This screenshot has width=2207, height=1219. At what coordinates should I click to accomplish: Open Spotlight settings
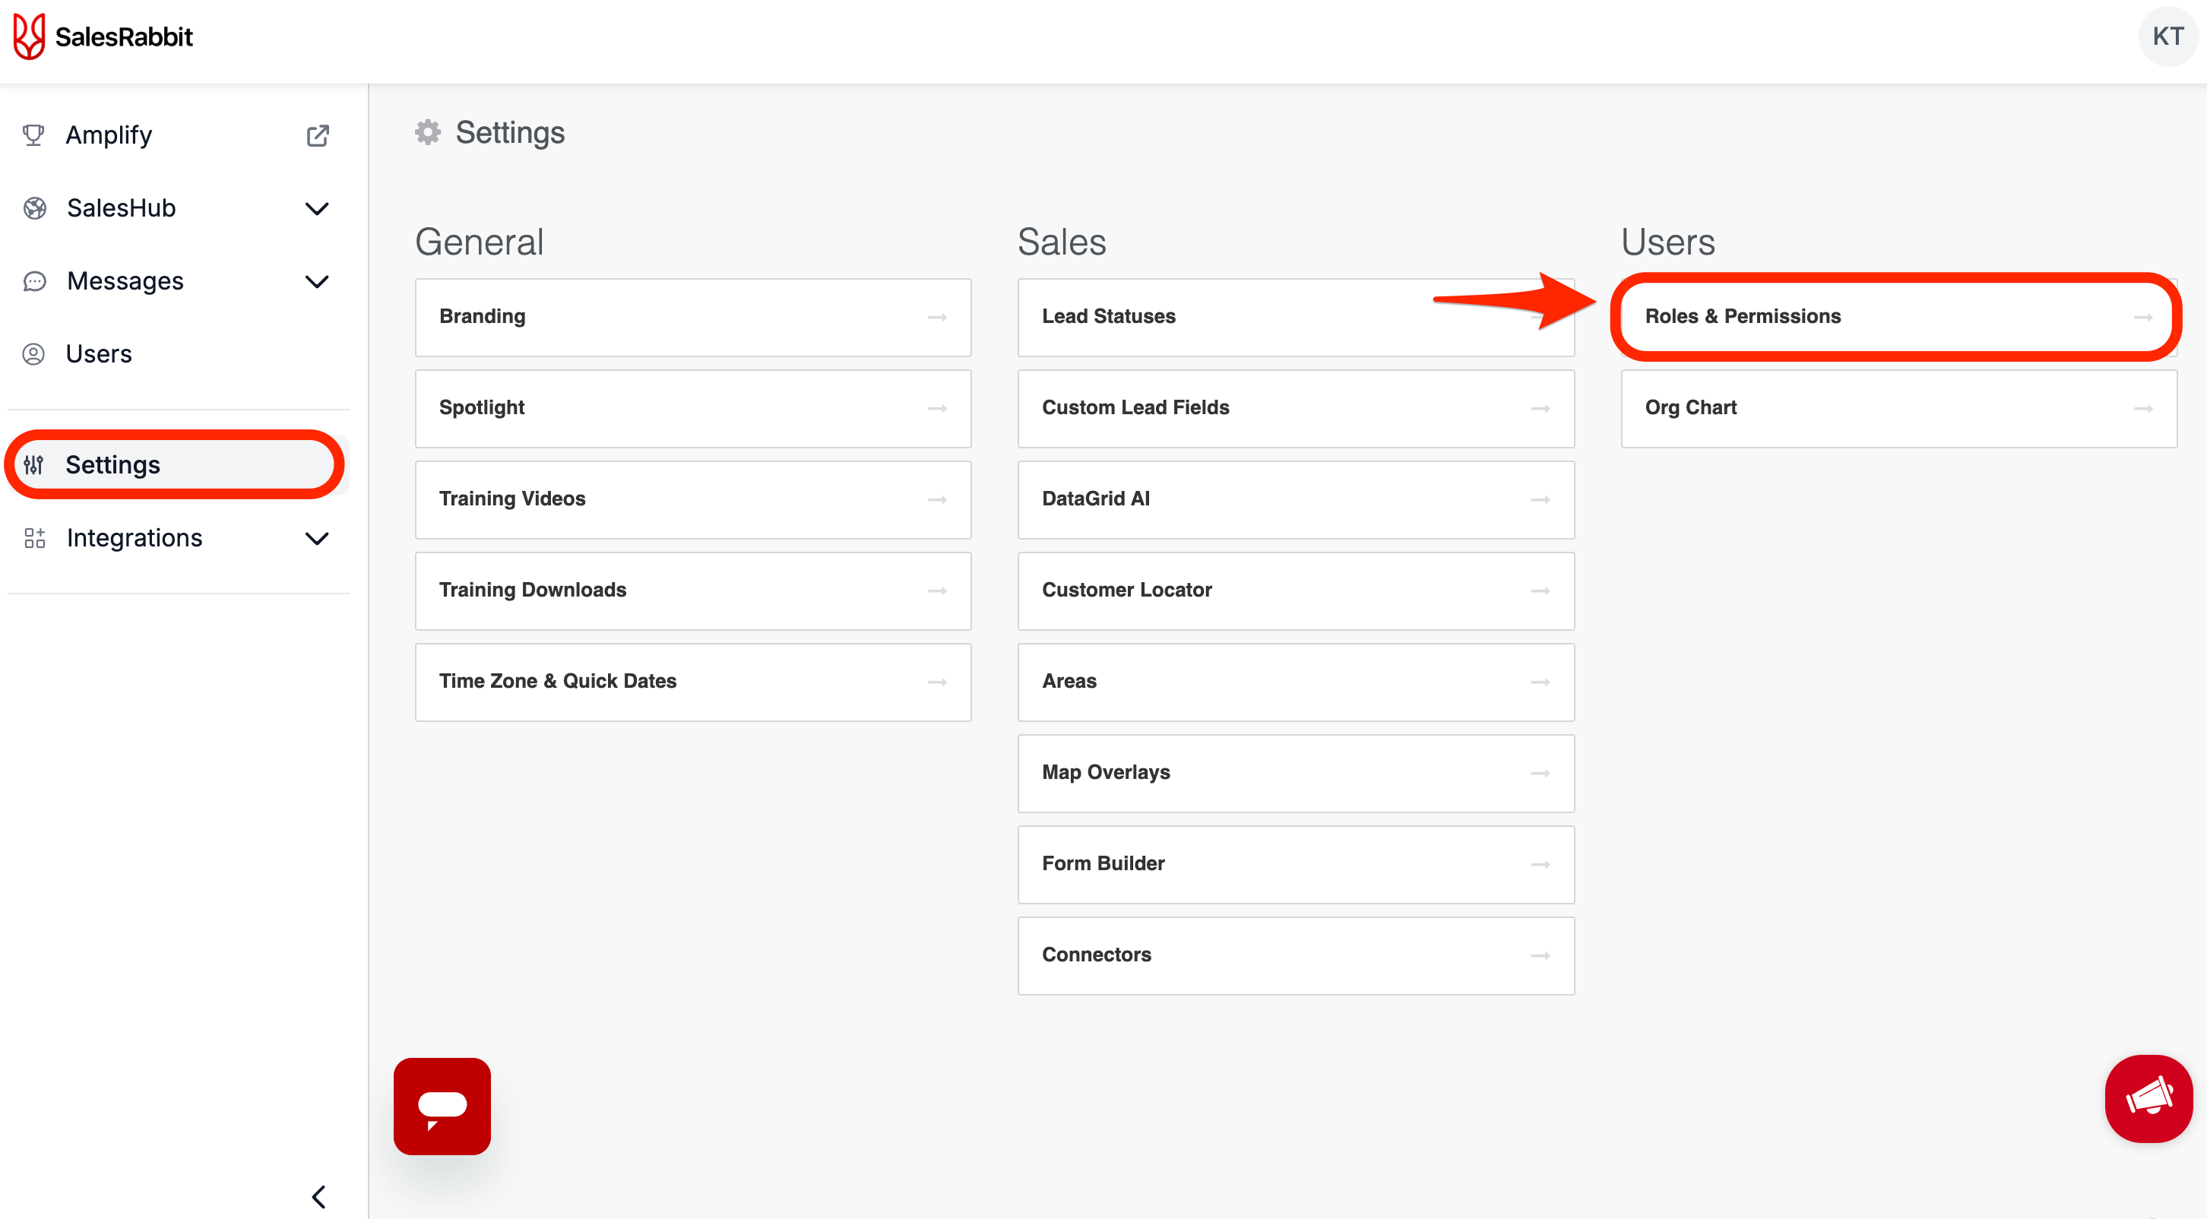[693, 409]
